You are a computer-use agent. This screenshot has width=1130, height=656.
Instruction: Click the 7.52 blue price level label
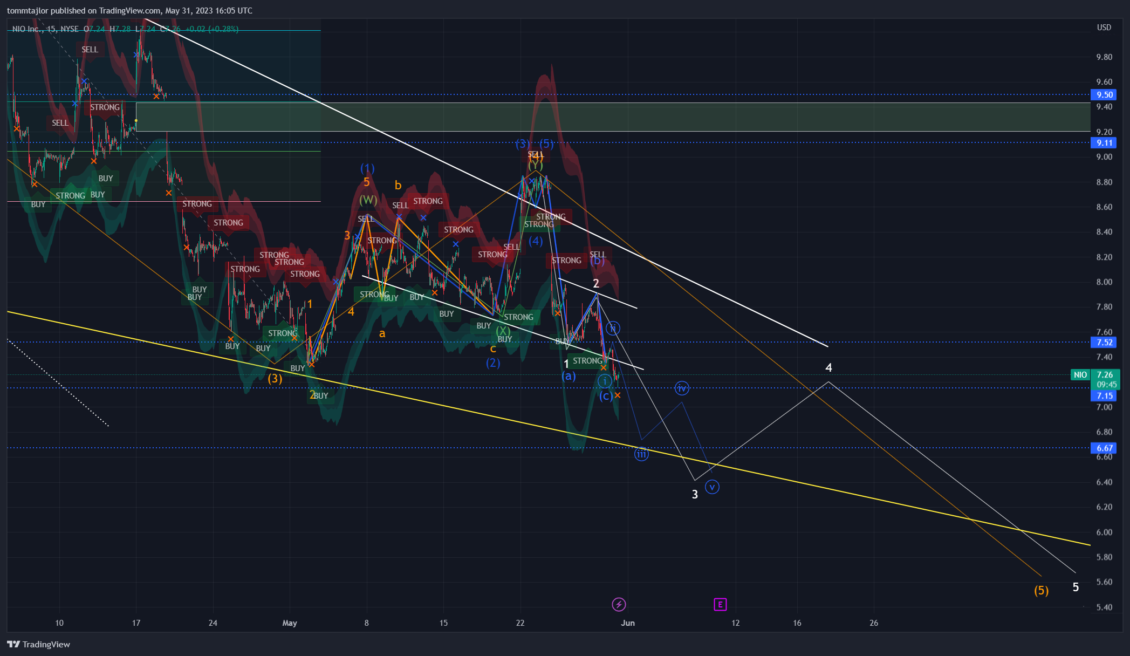coord(1105,342)
